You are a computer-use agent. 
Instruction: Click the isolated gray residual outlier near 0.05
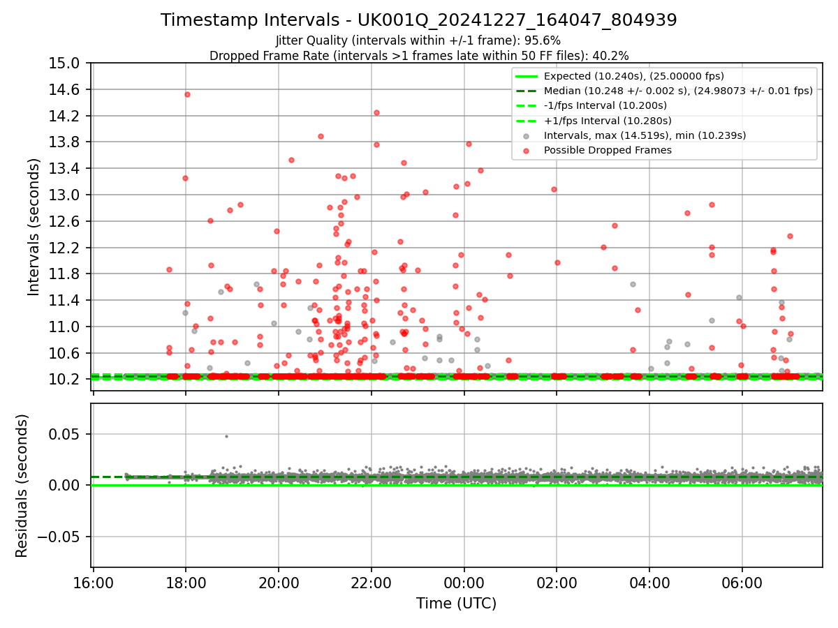pos(226,436)
